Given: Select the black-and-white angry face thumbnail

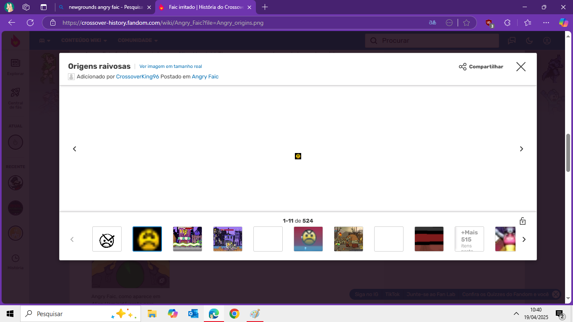Looking at the screenshot, I should pos(107,239).
